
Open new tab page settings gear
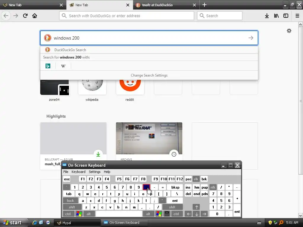[x=289, y=31]
